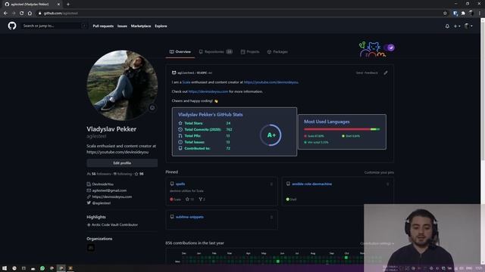Click Customize your pins
Image resolution: width=485 pixels, height=272 pixels.
pyautogui.click(x=379, y=172)
